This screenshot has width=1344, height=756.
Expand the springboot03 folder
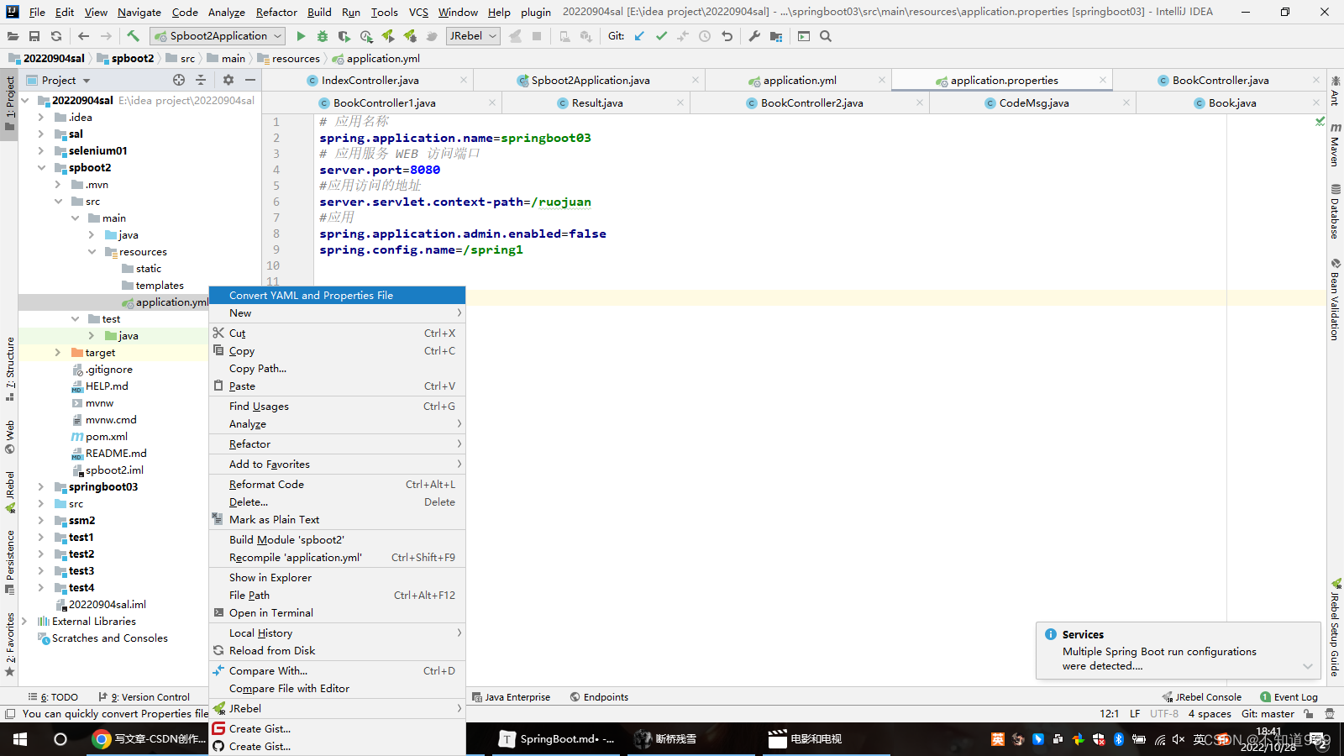[41, 486]
